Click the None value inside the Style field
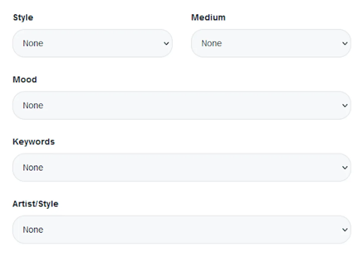 (32, 43)
